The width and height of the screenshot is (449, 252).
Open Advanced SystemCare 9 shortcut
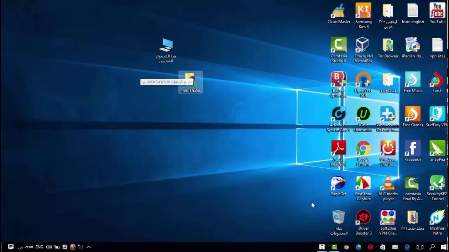pos(339,119)
